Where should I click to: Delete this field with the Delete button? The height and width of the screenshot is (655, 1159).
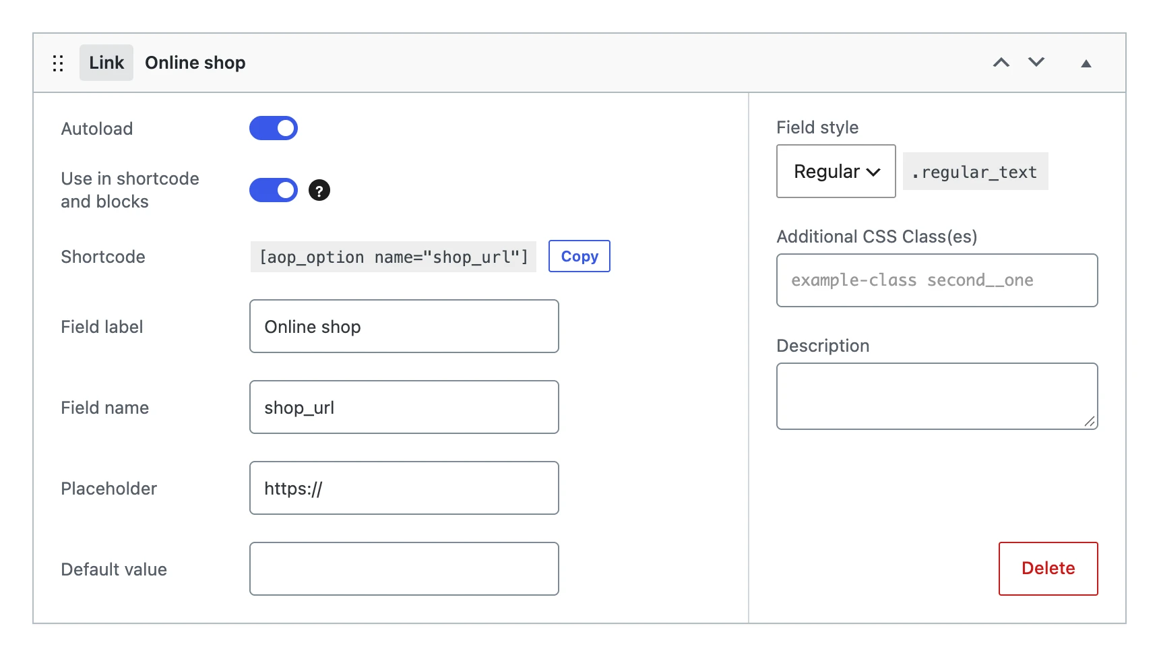coord(1048,569)
